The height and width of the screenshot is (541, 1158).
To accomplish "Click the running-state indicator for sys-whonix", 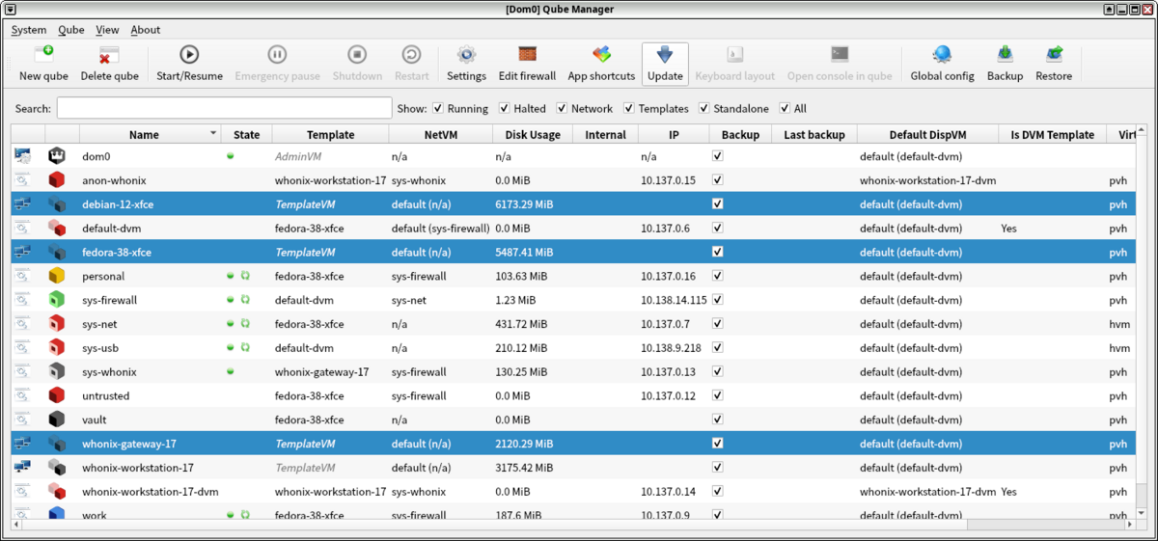I will point(230,371).
